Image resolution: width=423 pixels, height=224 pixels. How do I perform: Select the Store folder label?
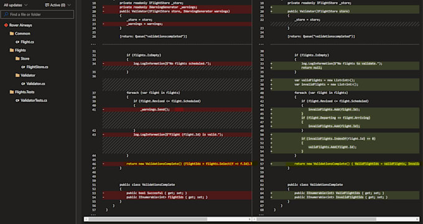tap(25, 58)
